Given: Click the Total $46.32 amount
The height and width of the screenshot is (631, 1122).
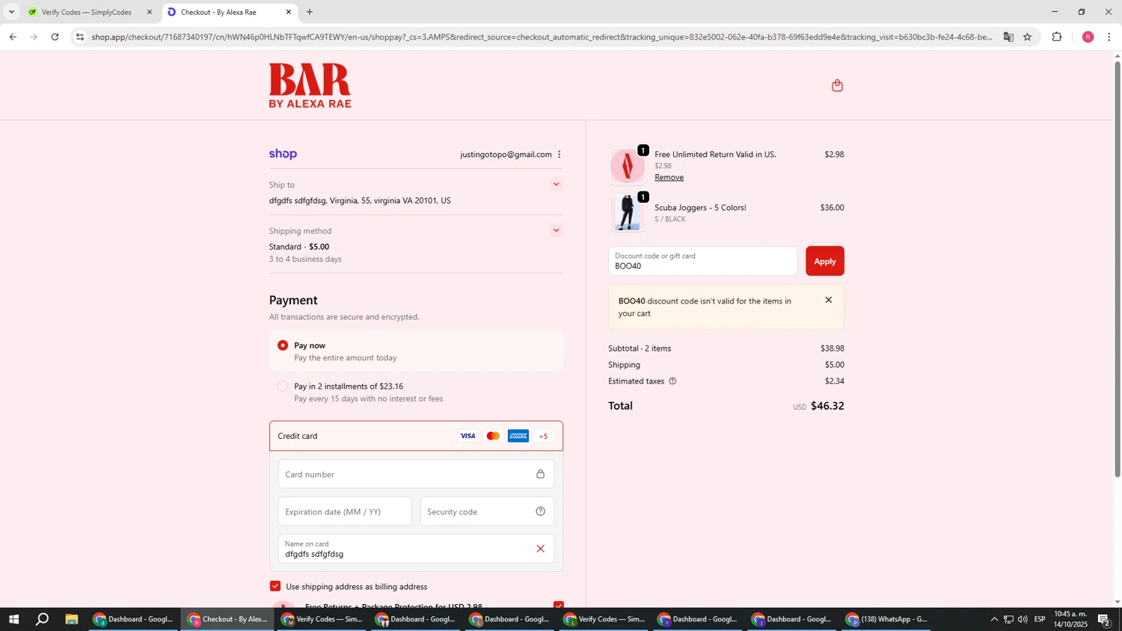Looking at the screenshot, I should tap(827, 406).
